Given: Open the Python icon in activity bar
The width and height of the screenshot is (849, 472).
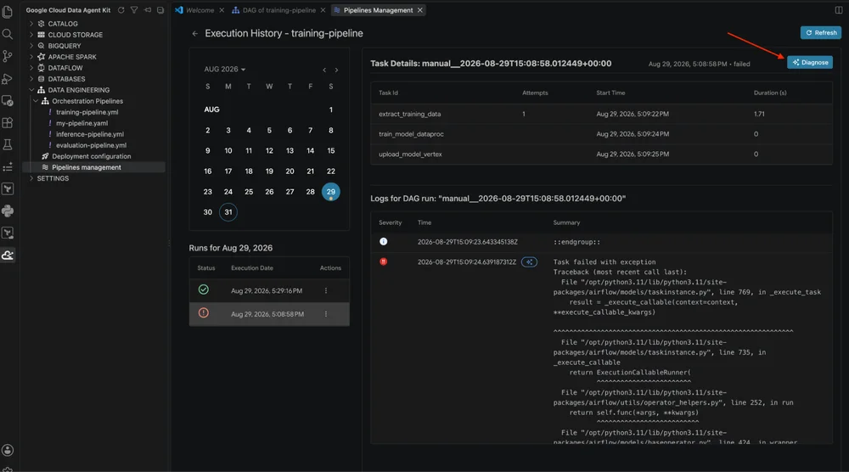Looking at the screenshot, I should click(8, 211).
